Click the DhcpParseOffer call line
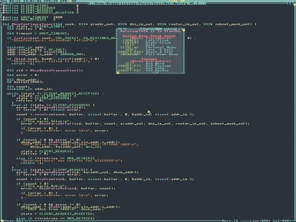The height and width of the screenshot is (222, 296). [135, 124]
